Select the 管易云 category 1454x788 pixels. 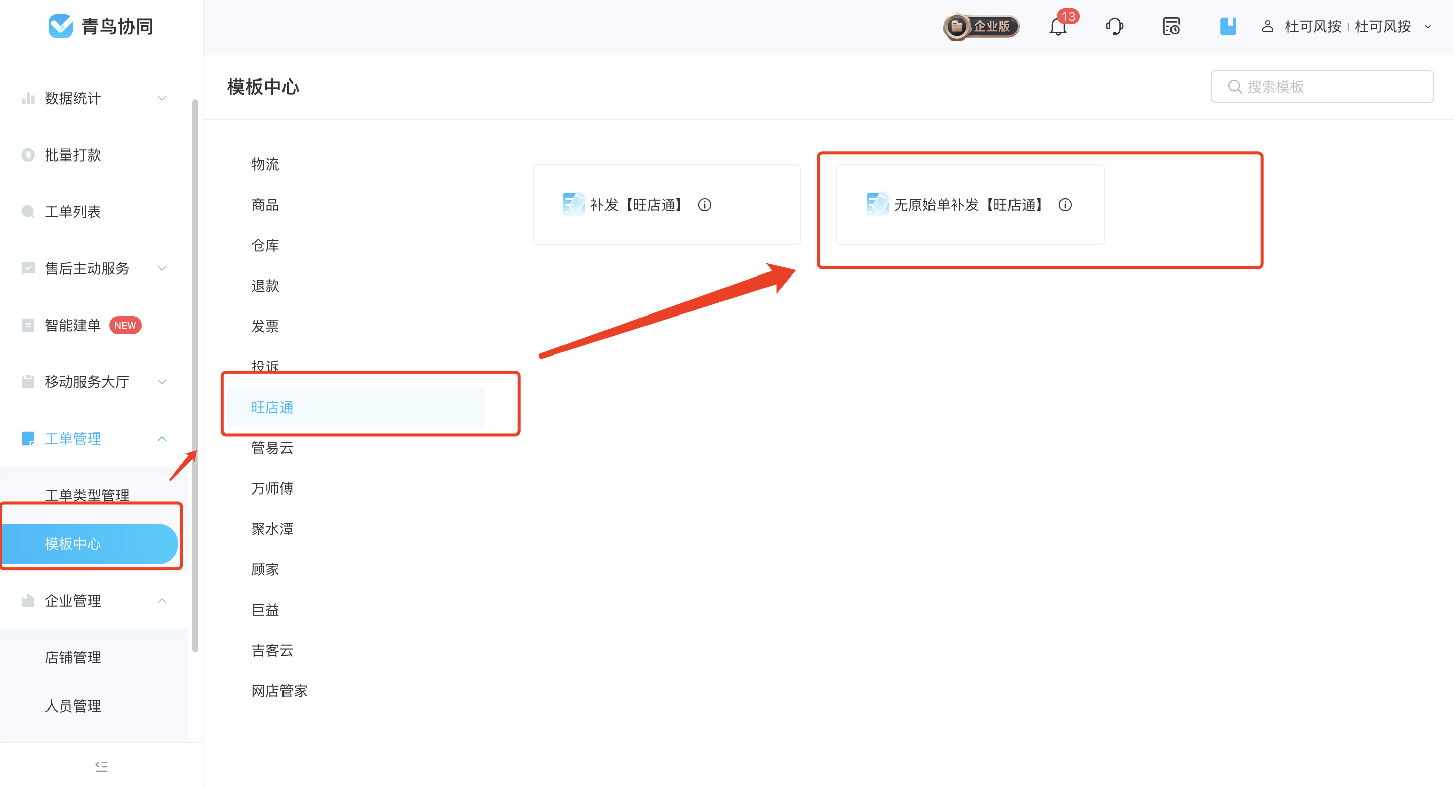pyautogui.click(x=272, y=448)
